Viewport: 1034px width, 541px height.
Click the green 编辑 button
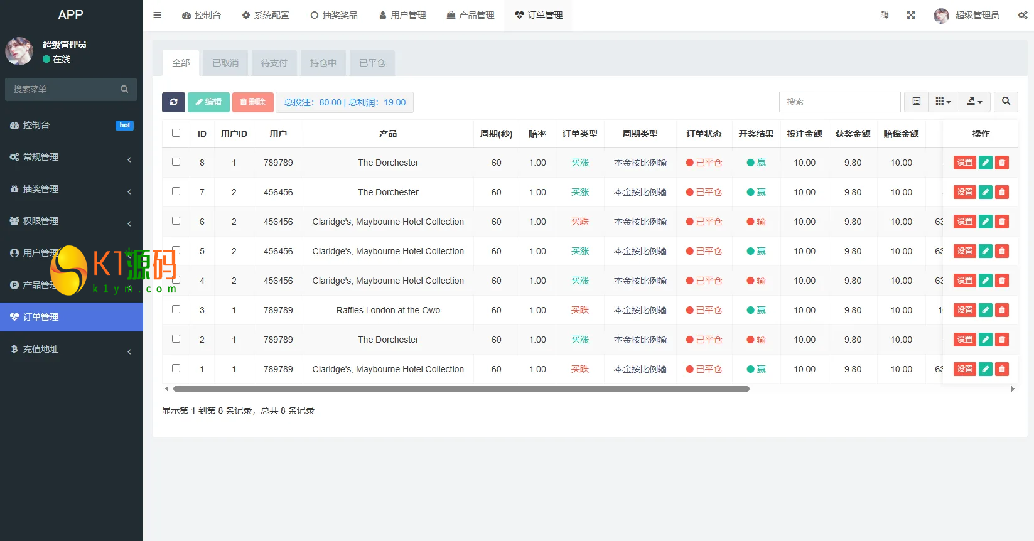click(208, 102)
